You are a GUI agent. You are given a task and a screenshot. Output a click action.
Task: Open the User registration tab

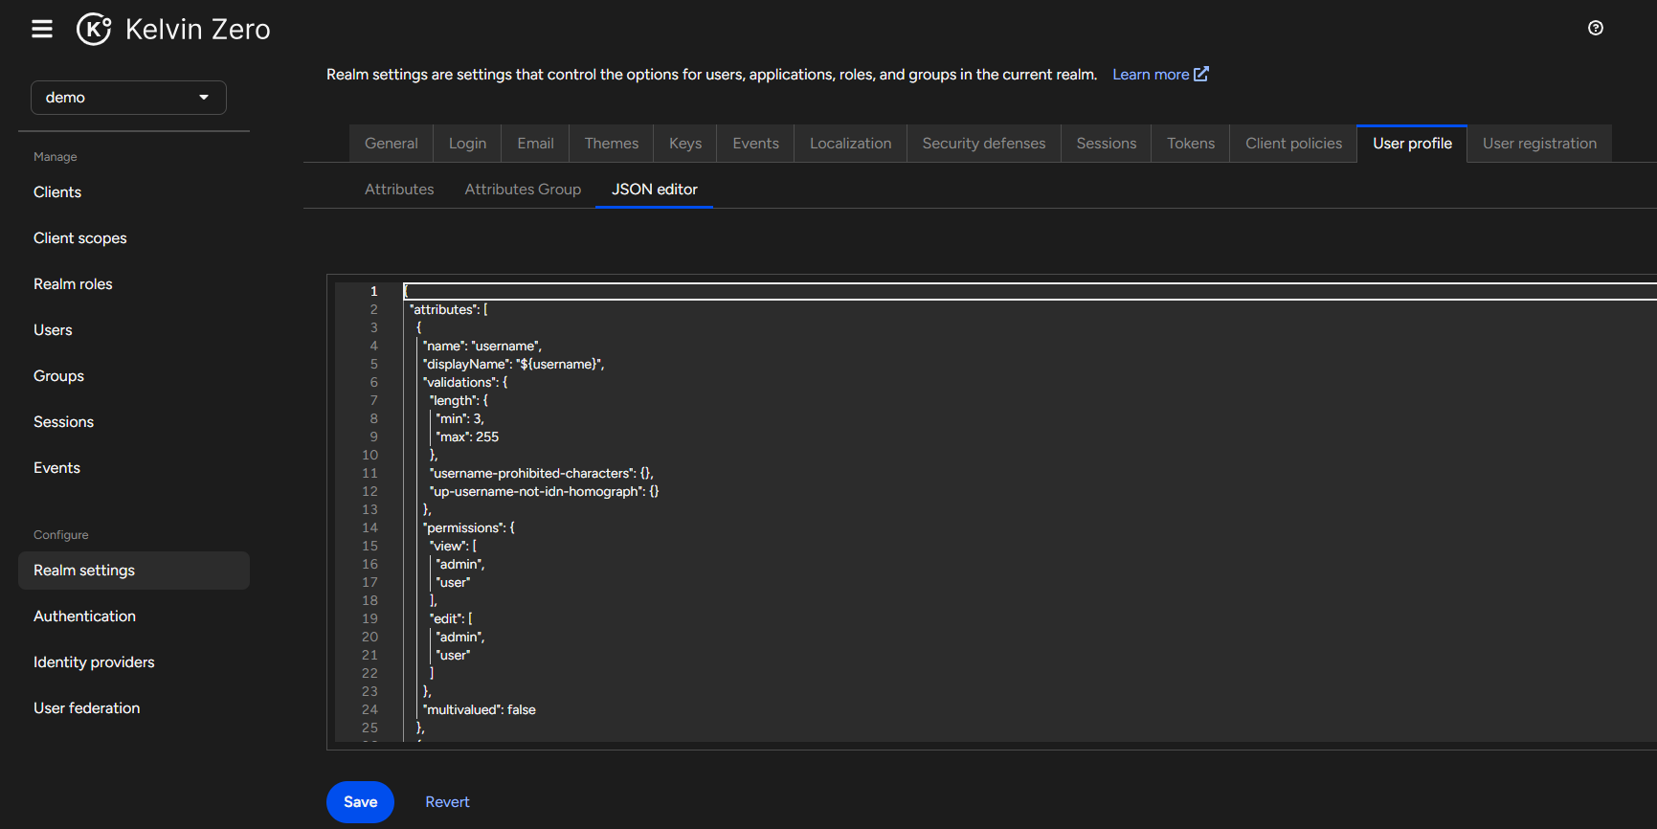tap(1540, 144)
